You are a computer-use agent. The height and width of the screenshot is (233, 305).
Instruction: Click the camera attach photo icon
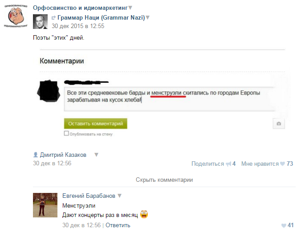click(x=279, y=123)
